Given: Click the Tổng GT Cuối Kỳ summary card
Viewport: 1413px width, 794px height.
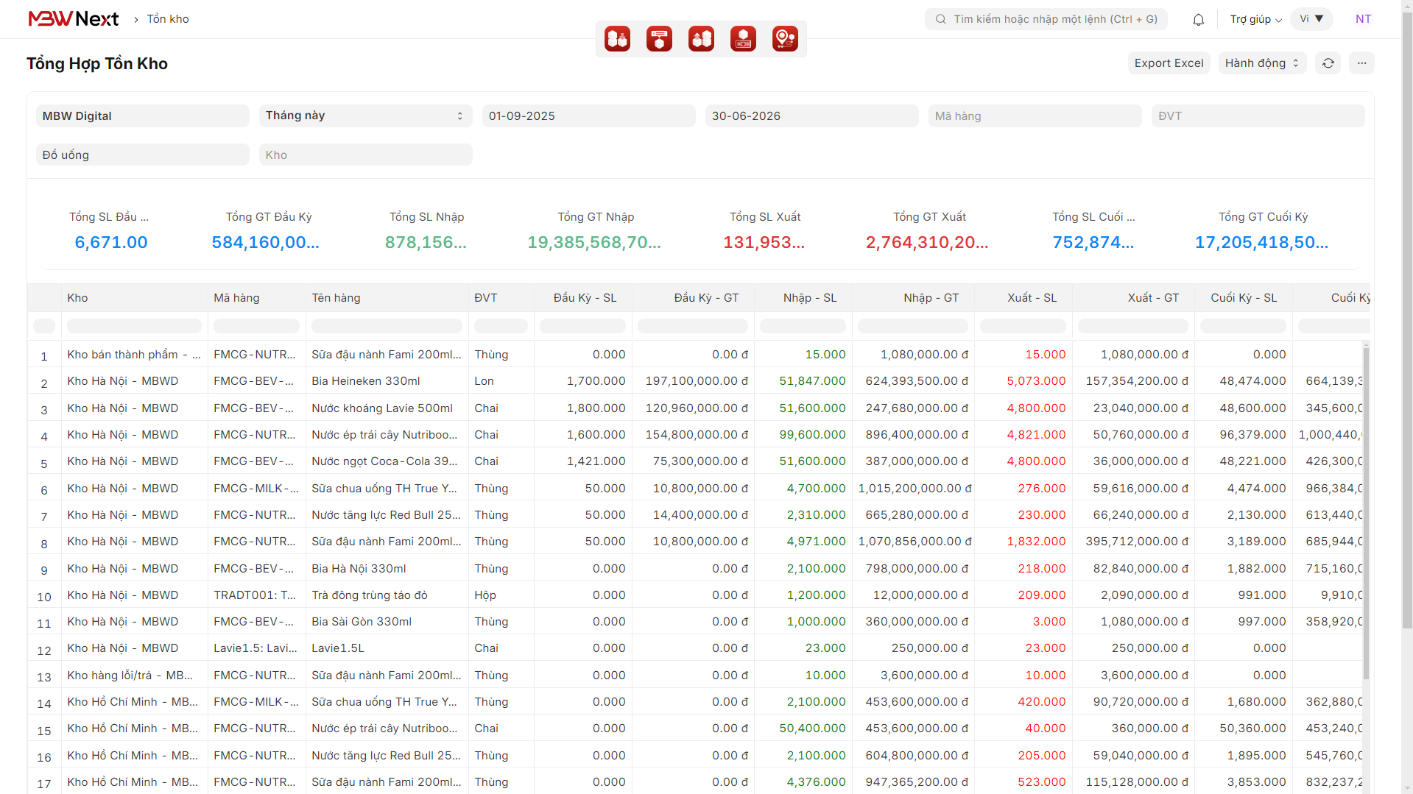Looking at the screenshot, I should 1262,230.
